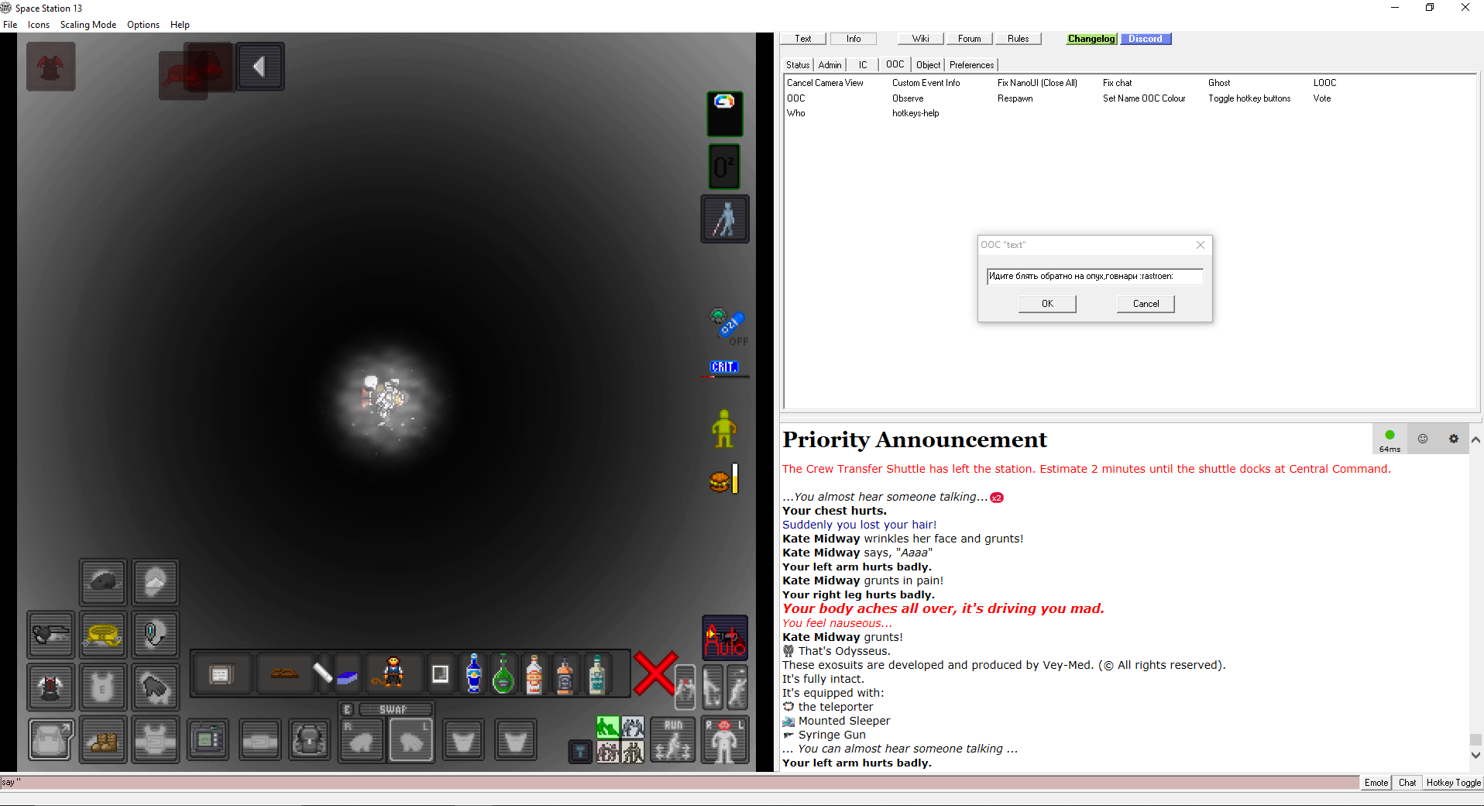This screenshot has width=1484, height=806.
Task: Open the Help menu
Action: [180, 25]
